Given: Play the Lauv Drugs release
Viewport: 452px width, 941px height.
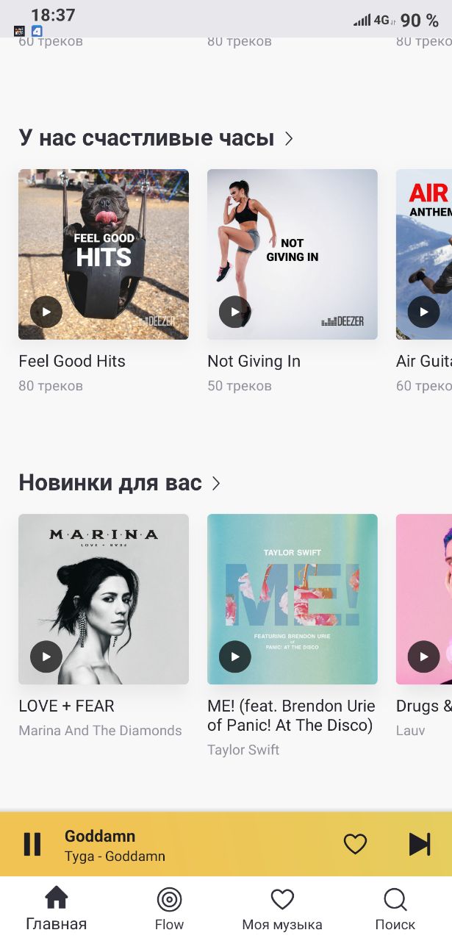Looking at the screenshot, I should 423,656.
